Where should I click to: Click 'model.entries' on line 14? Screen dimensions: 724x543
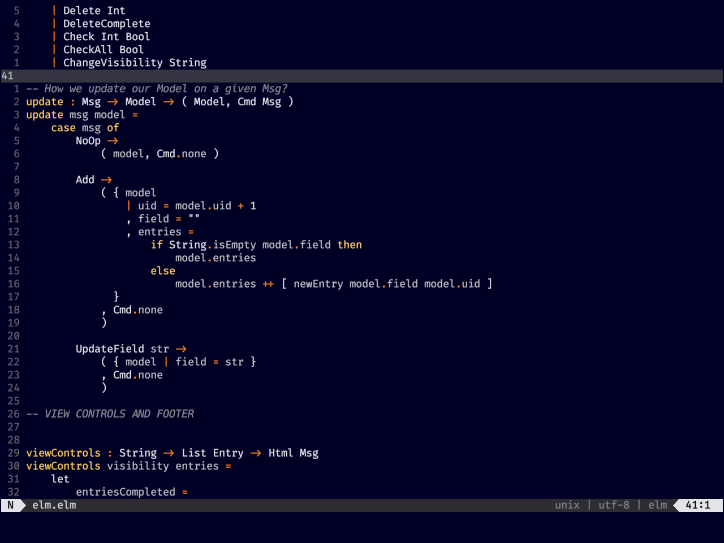tap(216, 258)
